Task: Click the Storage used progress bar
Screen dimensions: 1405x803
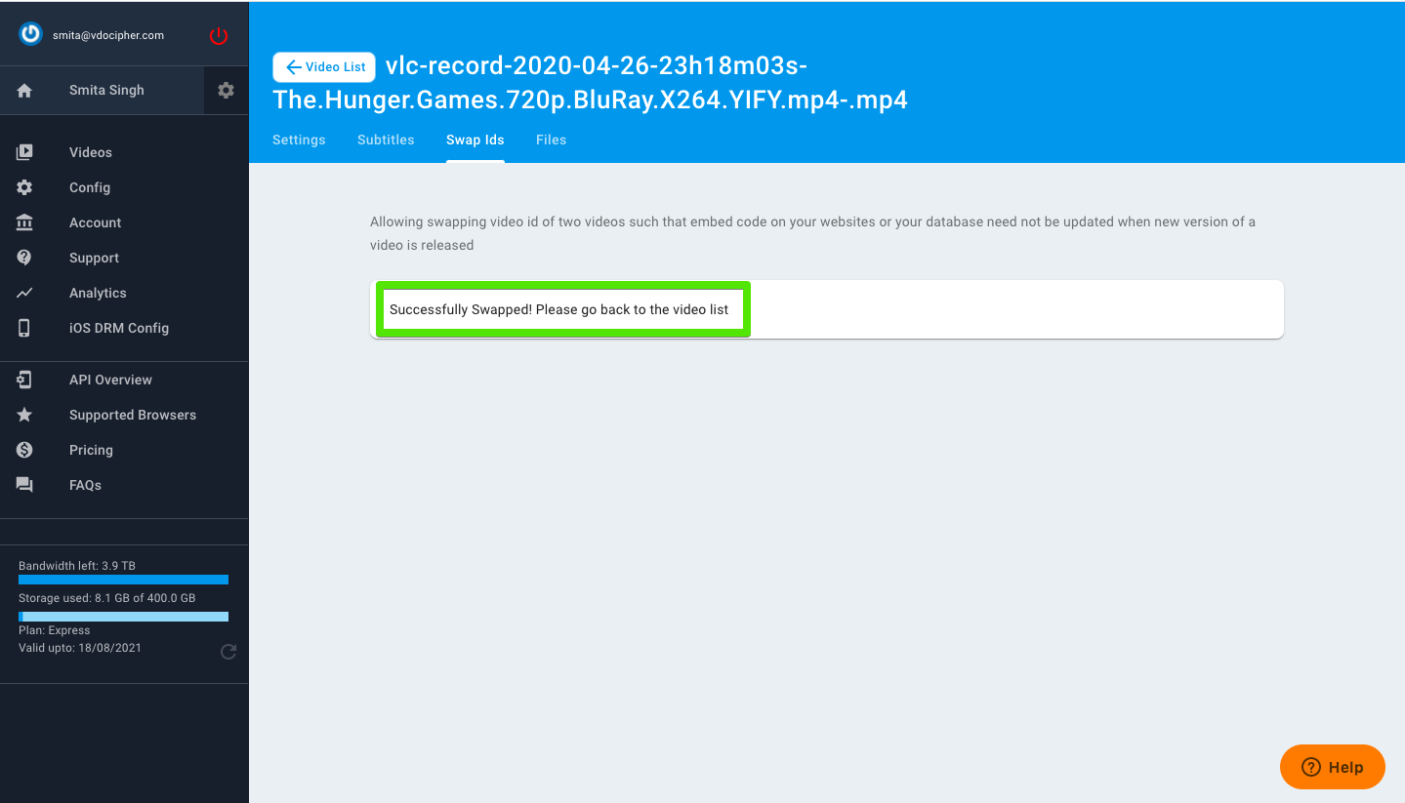Action: click(x=123, y=617)
